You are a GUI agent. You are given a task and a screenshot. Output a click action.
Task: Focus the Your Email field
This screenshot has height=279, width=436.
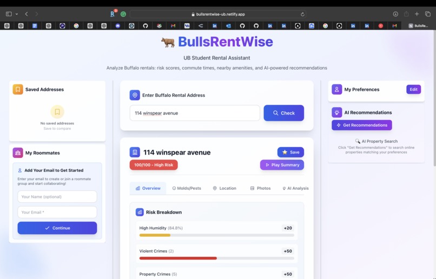pos(57,212)
